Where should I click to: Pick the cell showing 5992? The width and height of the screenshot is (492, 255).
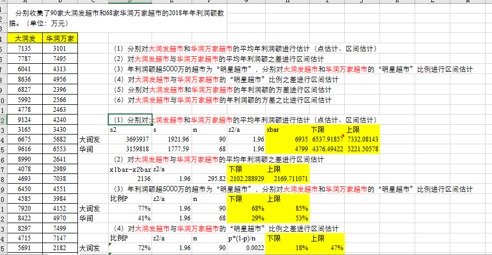point(25,99)
